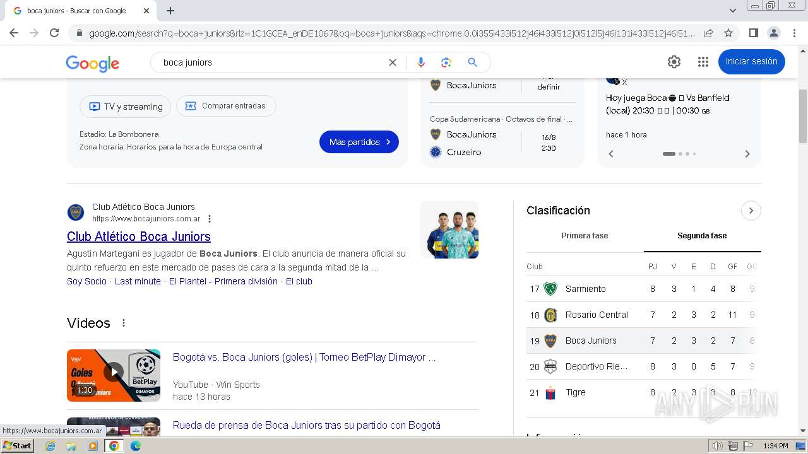Open Internet Explorer from the taskbar
Image resolution: width=808 pixels, height=454 pixels.
[x=50, y=446]
